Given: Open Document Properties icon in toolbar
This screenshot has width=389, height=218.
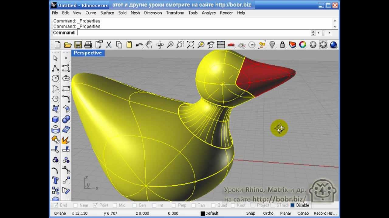Looking at the screenshot, I should [x=98, y=45].
